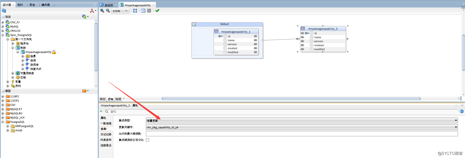Switch to the 概览 diagram tab
465x158 pixels.
[103, 99]
